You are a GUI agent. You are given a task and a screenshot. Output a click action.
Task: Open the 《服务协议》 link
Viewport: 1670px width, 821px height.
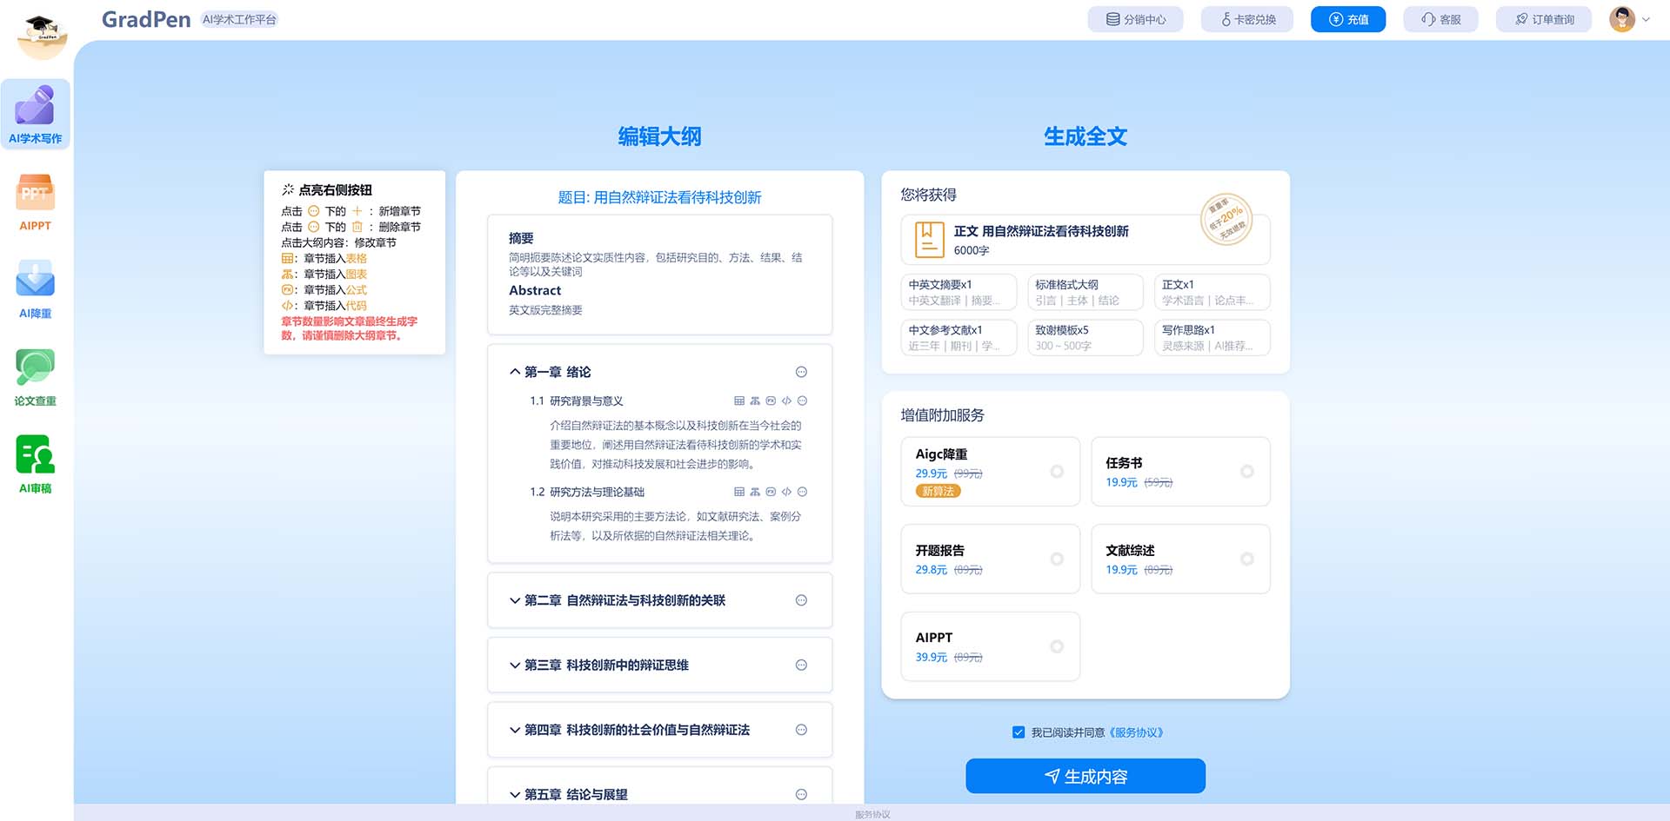pyautogui.click(x=1137, y=732)
